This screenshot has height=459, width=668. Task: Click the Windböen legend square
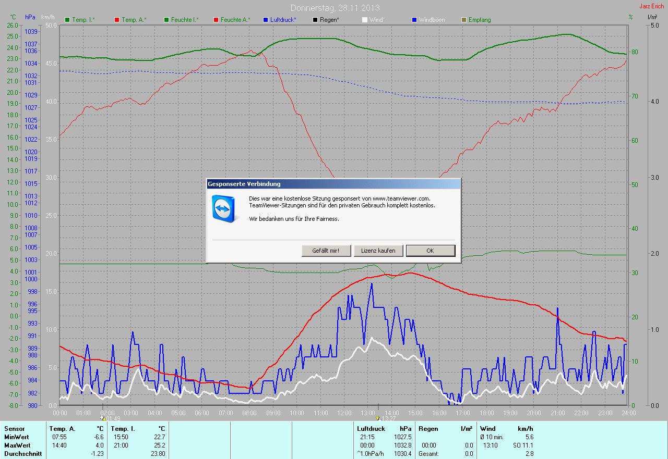(x=414, y=20)
